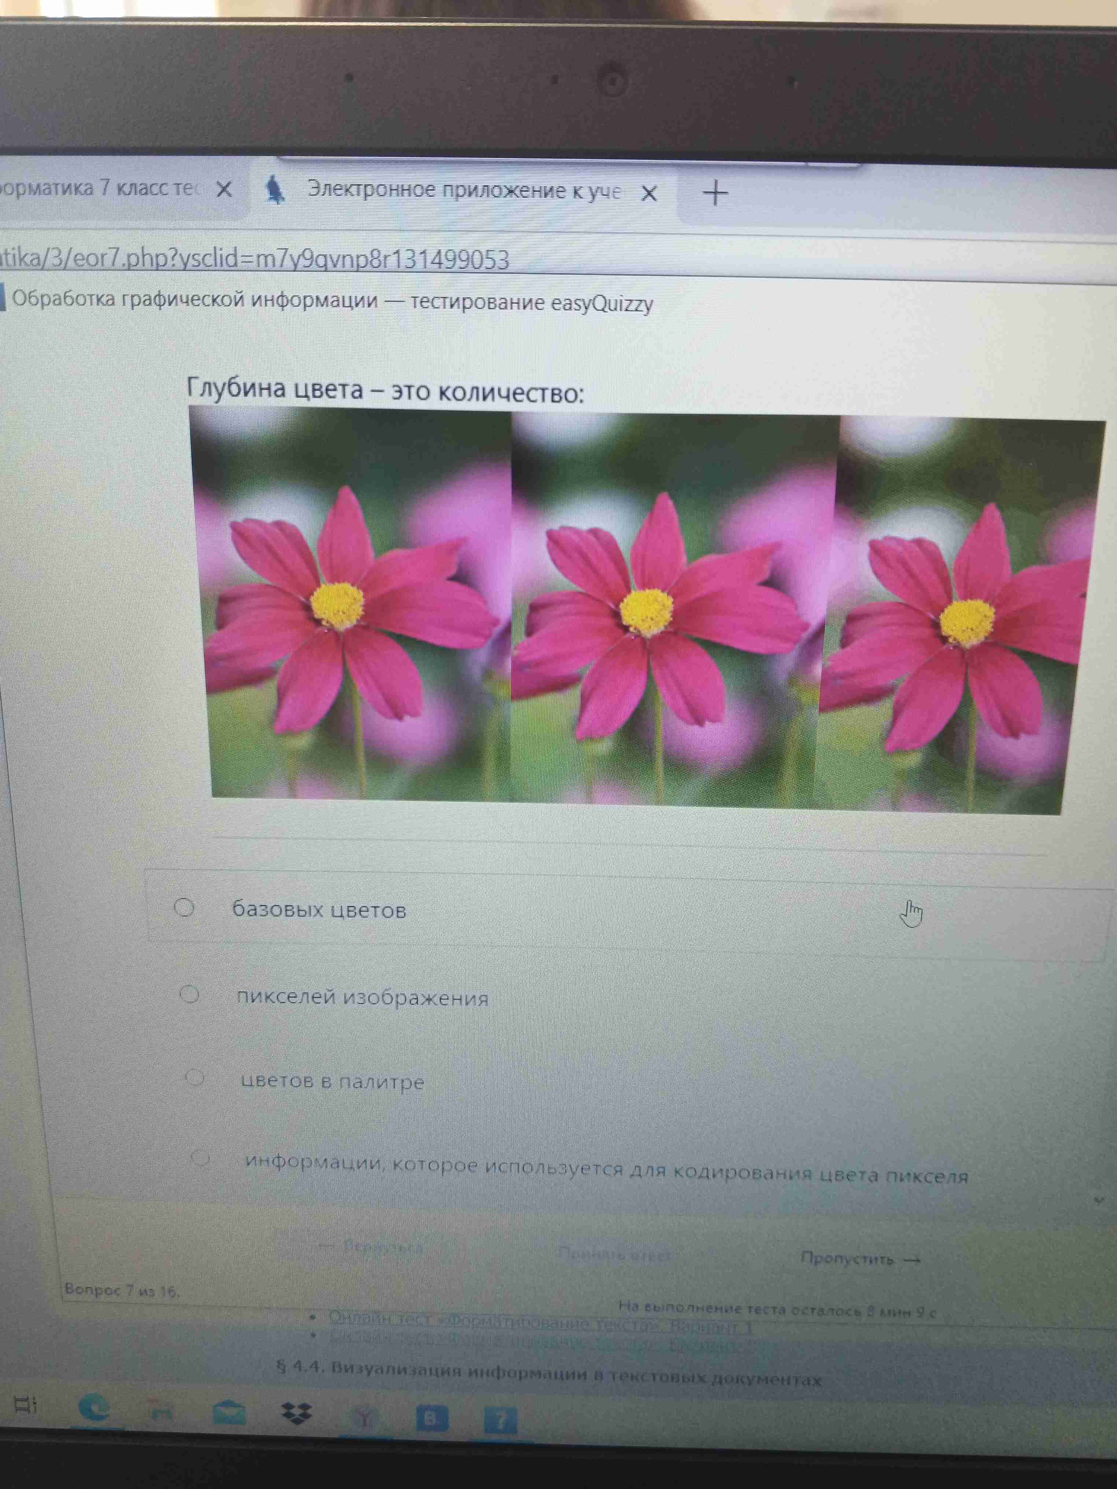Open a new browser tab with plus
The width and height of the screenshot is (1117, 1489).
tap(715, 193)
